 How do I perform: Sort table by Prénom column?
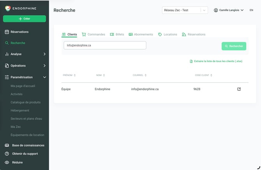[69, 75]
